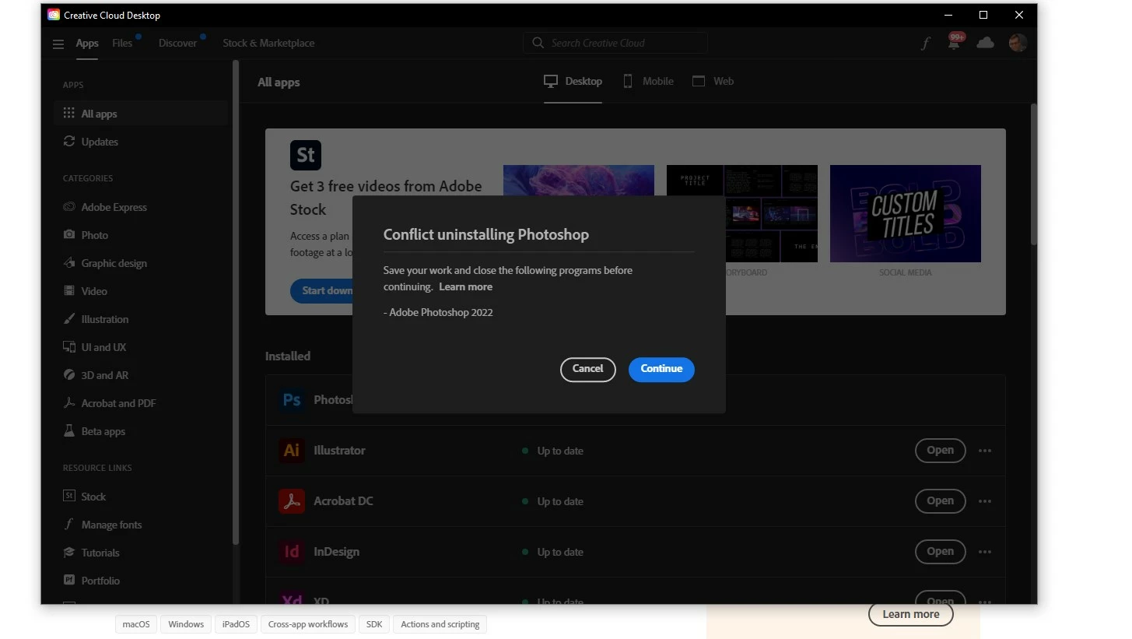Click the Illustration brush icon
This screenshot has width=1132, height=639.
tap(68, 319)
